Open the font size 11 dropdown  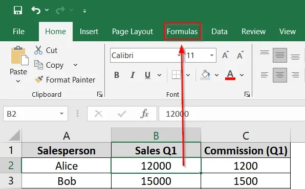212,56
